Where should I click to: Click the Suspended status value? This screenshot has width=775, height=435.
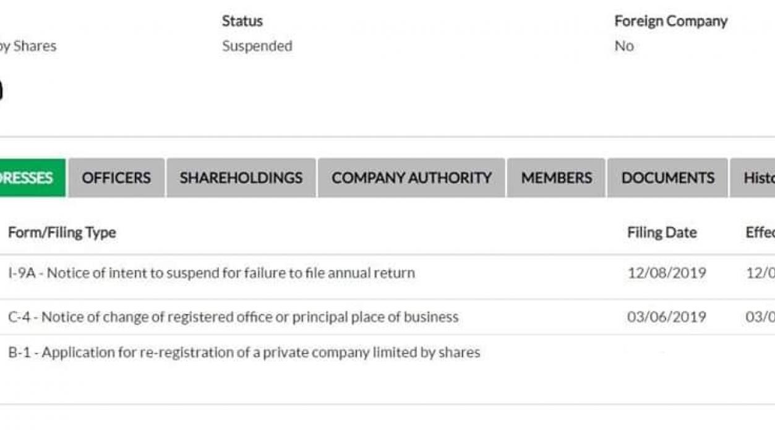coord(257,46)
